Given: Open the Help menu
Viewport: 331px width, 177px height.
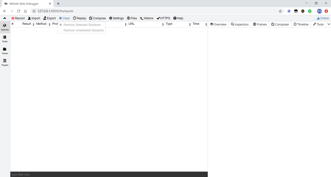Looking at the screenshot, I should pyautogui.click(x=178, y=18).
